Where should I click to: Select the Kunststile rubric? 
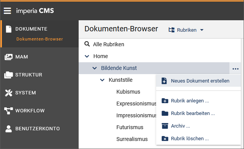click(x=120, y=80)
